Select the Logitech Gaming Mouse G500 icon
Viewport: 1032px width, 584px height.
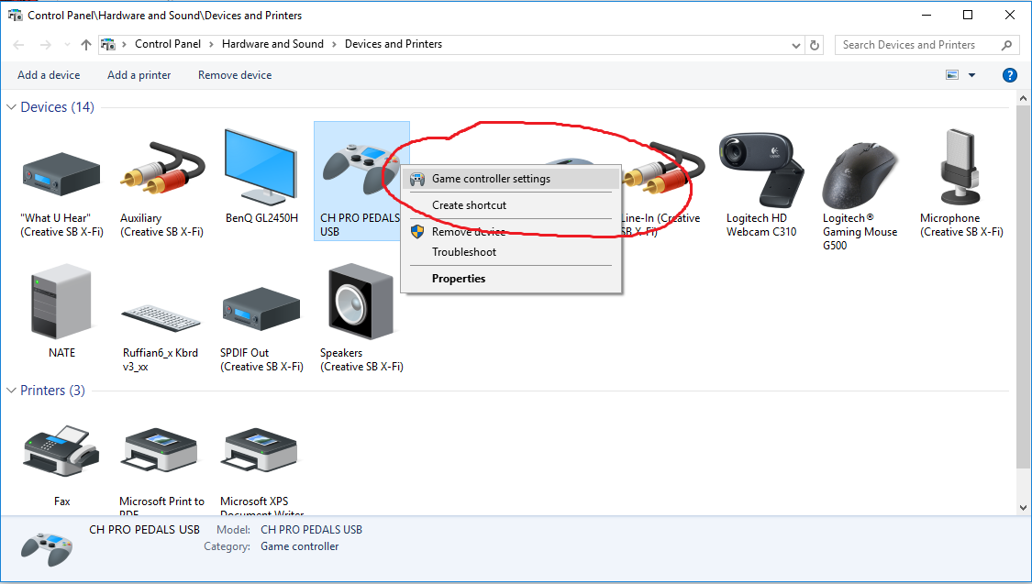tap(859, 175)
